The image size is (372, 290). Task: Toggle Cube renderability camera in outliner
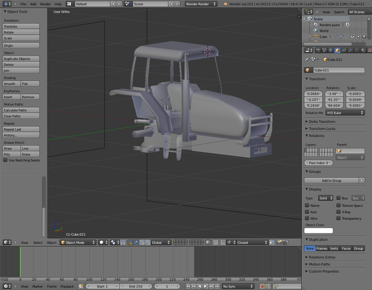[364, 37]
